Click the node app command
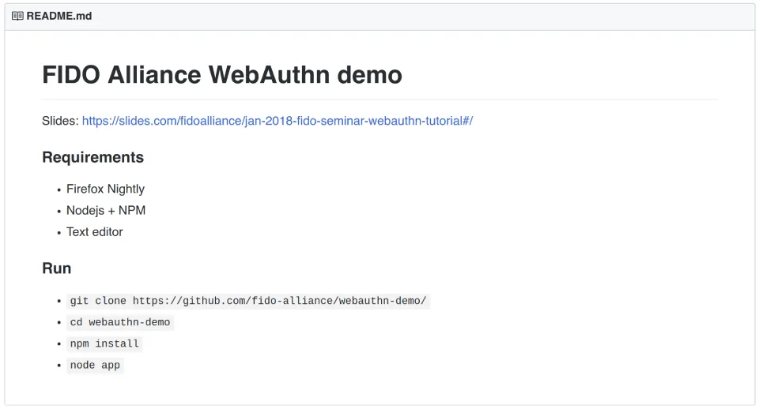The width and height of the screenshot is (759, 409). [95, 365]
